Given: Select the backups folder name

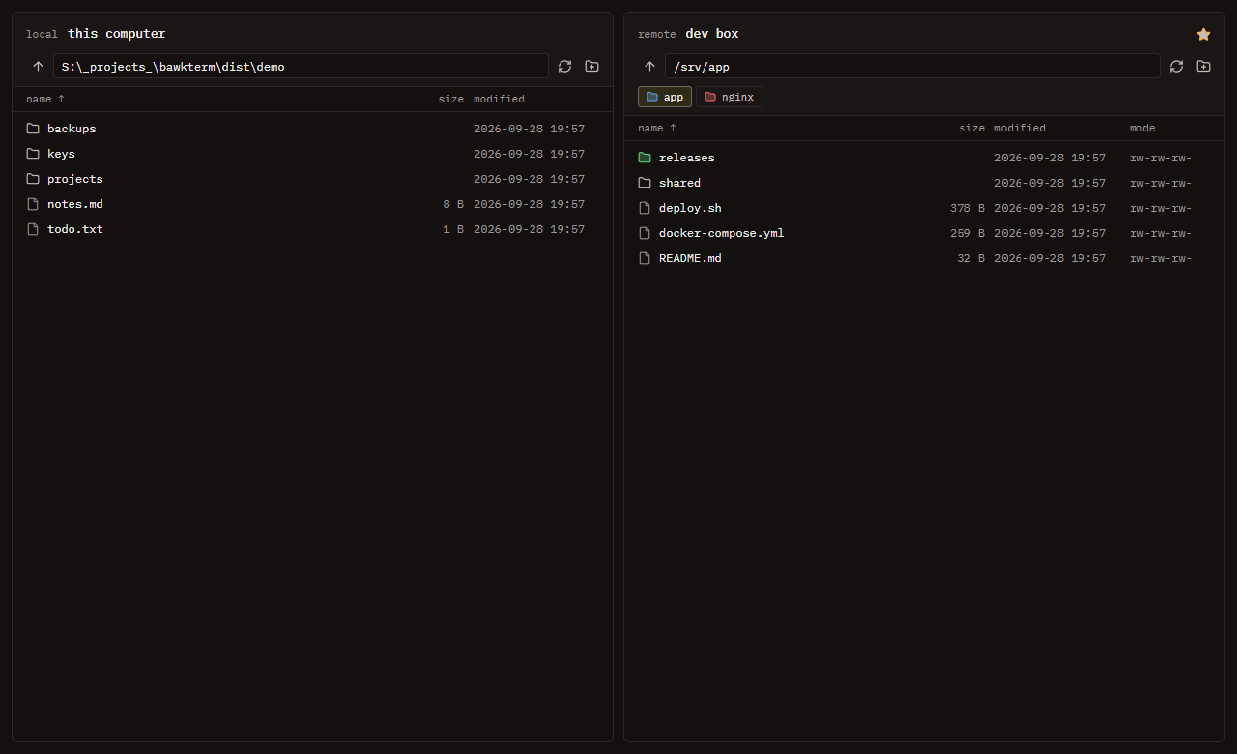Looking at the screenshot, I should (x=72, y=129).
